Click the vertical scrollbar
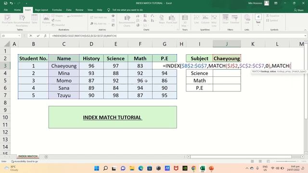Image resolution: width=308 pixels, height=173 pixels. (306, 81)
